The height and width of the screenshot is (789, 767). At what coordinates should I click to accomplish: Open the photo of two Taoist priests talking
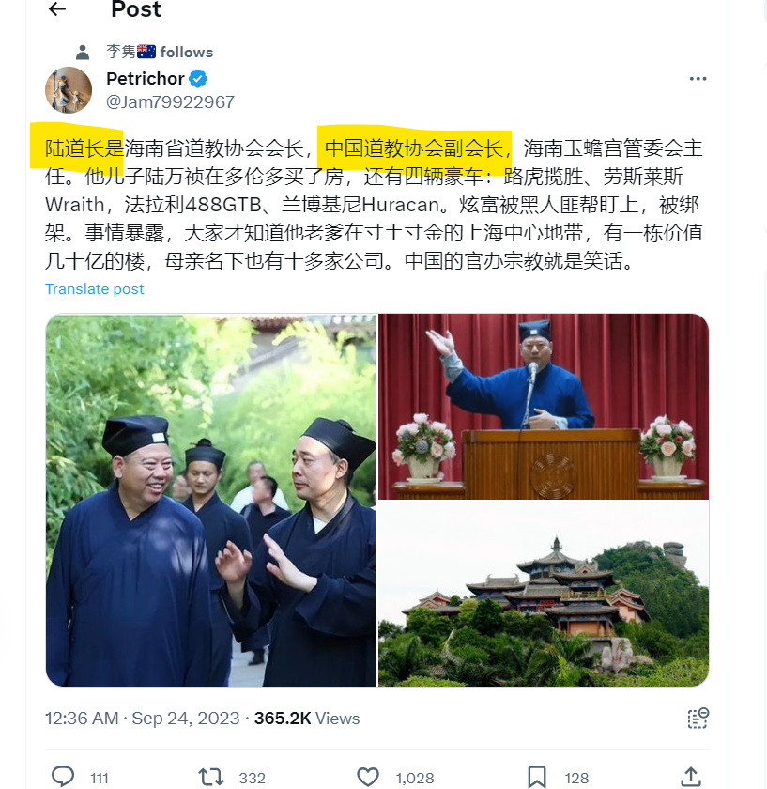coord(210,500)
